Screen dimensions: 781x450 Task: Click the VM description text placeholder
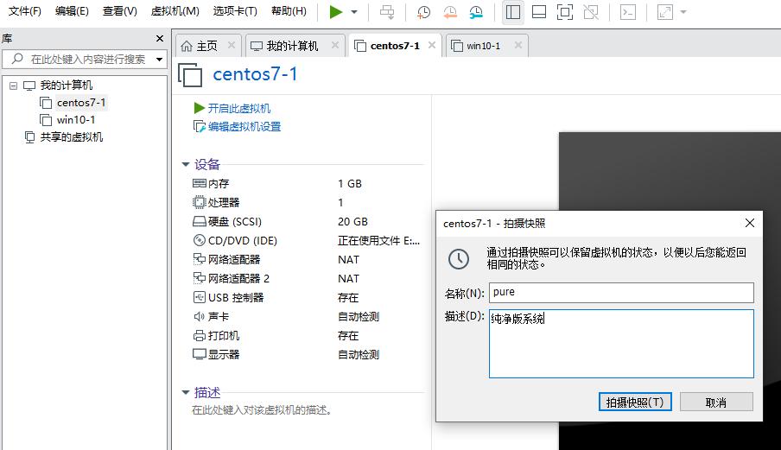[x=262, y=410]
